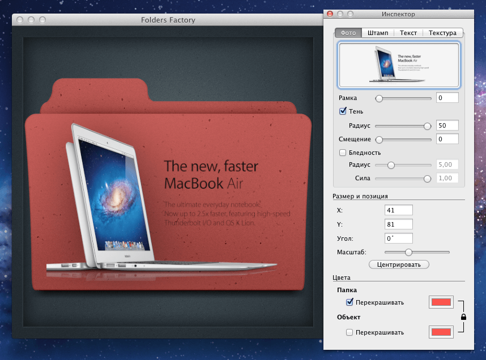Click the Рамка slider handle
Image resolution: width=486 pixels, height=360 pixels.
pyautogui.click(x=378, y=98)
